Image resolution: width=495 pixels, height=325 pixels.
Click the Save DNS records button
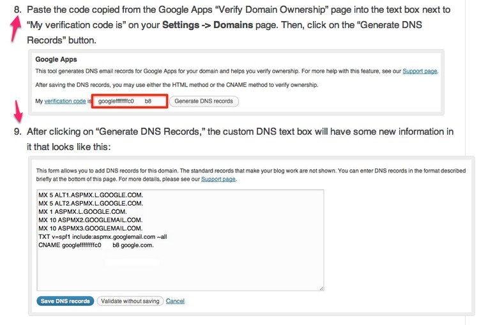65,301
